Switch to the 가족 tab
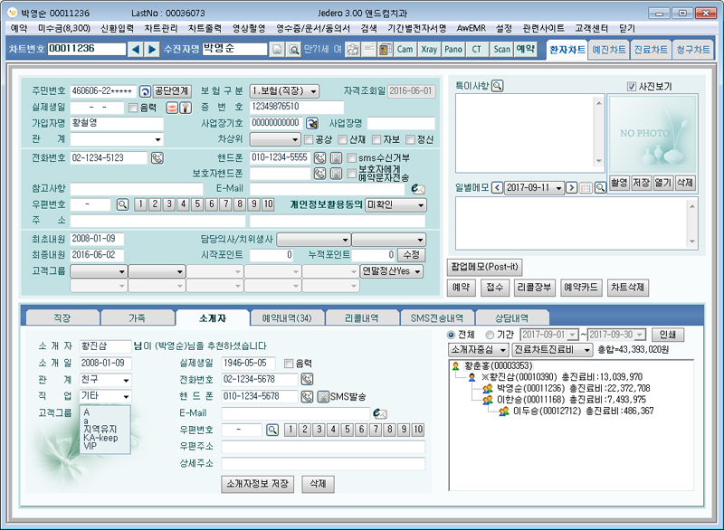 137,317
